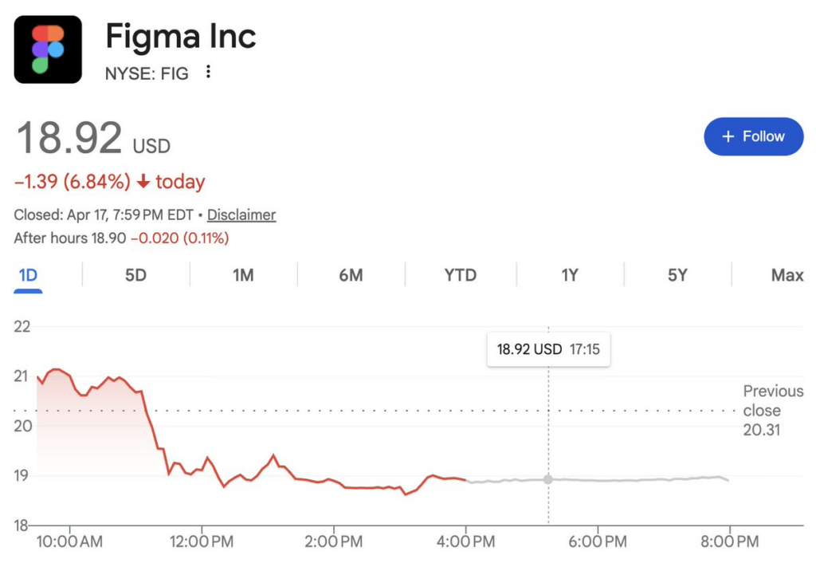Select the Max time range tab
The width and height of the screenshot is (816, 563).
tap(787, 275)
